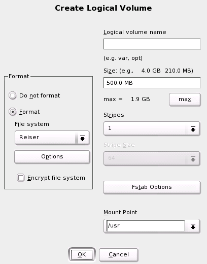Image resolution: width=207 pixels, height=264 pixels.
Task: Select the Do not format radio button
Action: (13, 95)
